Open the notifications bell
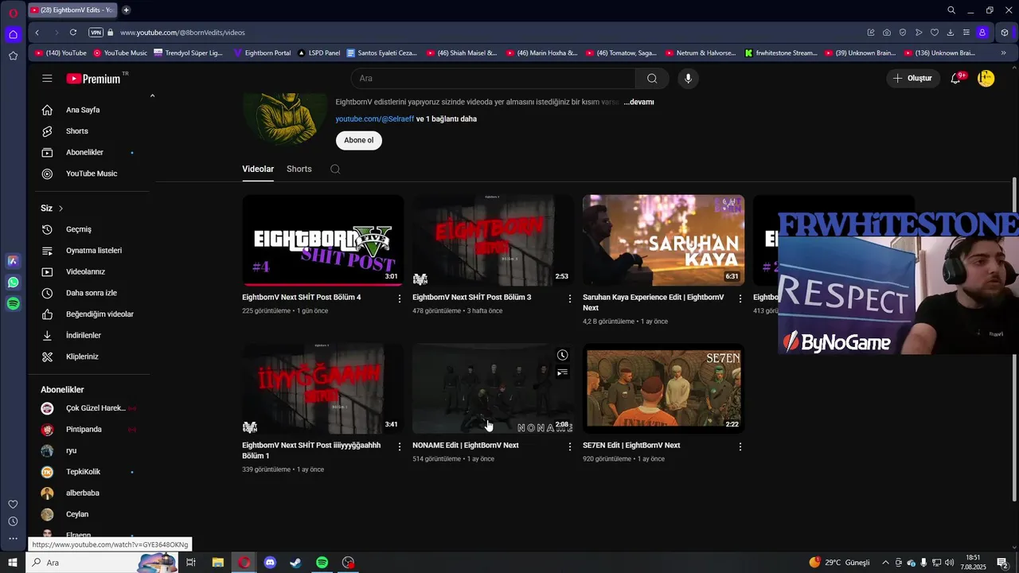Screen dimensions: 1019x573 [x=956, y=78]
